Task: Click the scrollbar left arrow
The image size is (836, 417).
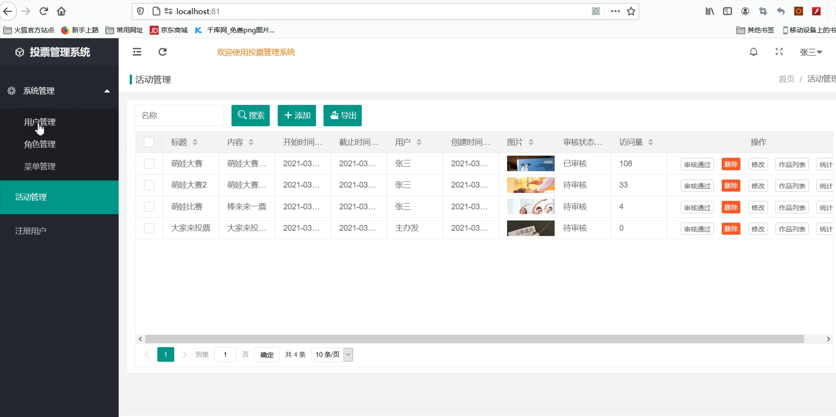Action: [140, 339]
